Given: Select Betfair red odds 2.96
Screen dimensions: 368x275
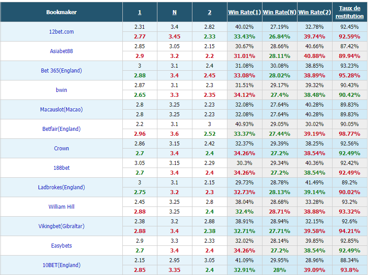Looking at the screenshot, I should coord(140,134).
